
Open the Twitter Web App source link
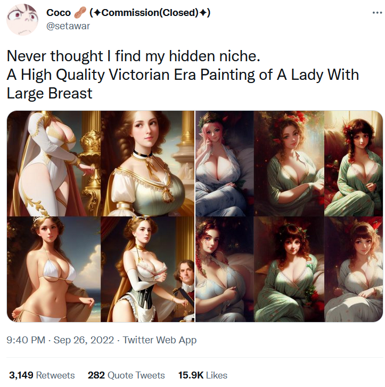(160, 340)
